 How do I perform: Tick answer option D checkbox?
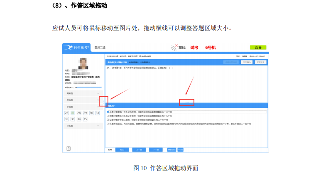(108, 123)
